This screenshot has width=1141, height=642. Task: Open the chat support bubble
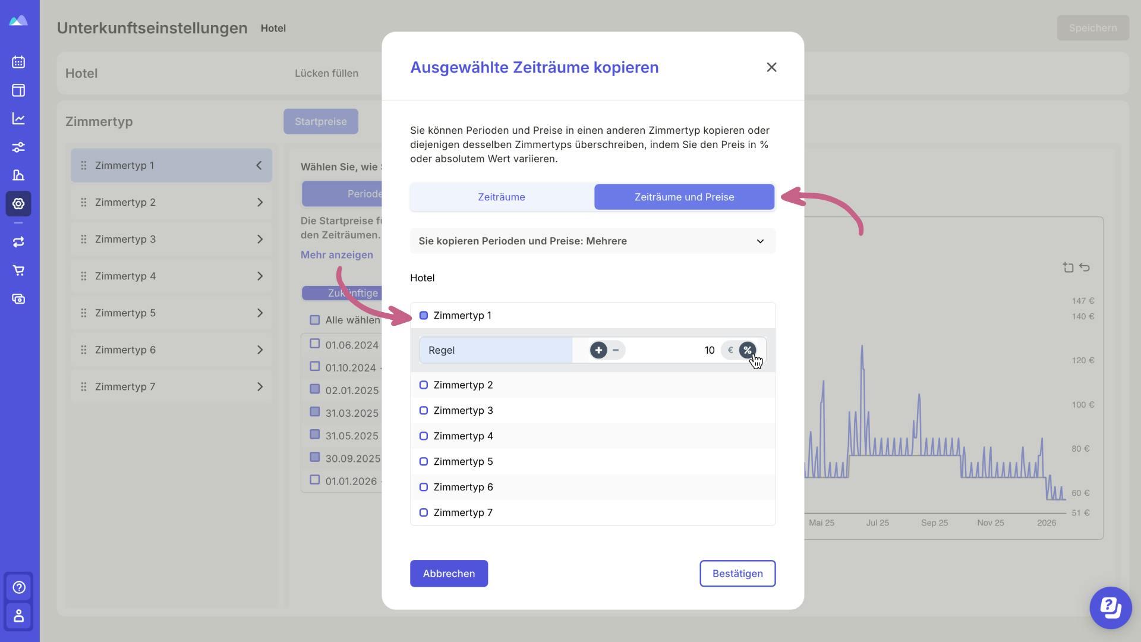[1110, 608]
